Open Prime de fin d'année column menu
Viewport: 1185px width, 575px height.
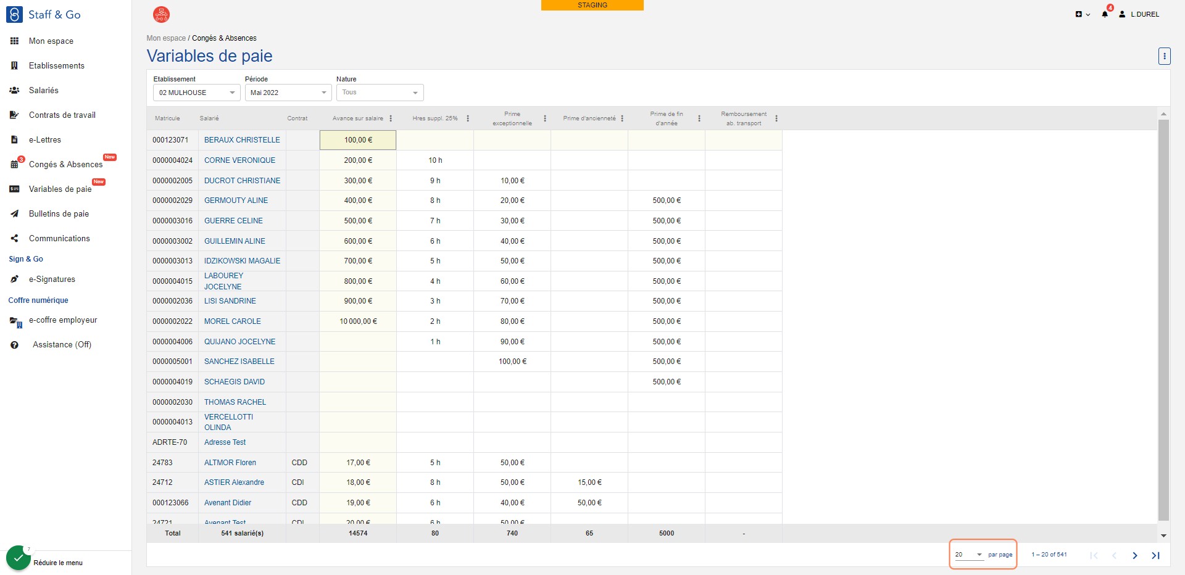tap(699, 118)
